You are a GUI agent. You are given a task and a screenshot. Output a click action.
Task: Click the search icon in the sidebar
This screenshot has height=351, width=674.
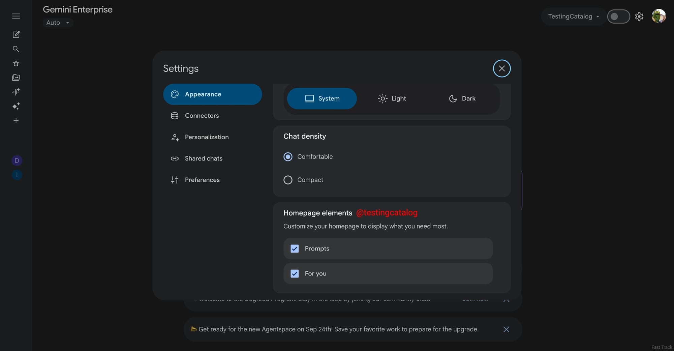(x=16, y=49)
